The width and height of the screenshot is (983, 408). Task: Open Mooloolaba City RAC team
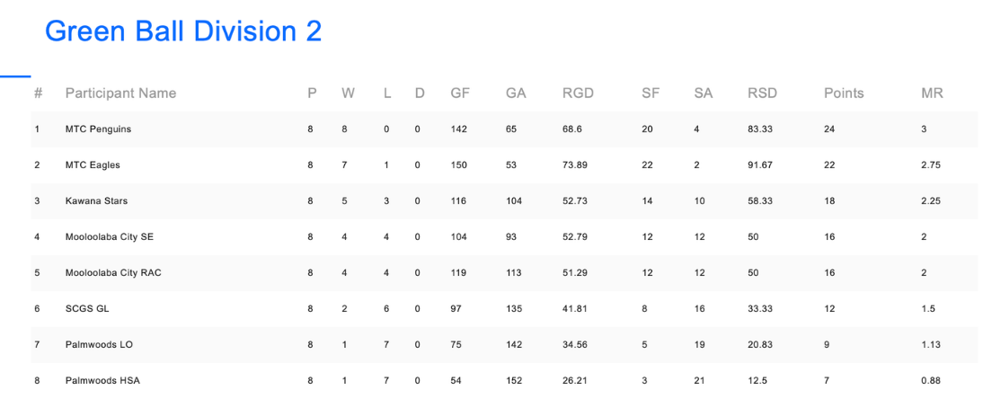pyautogui.click(x=113, y=272)
